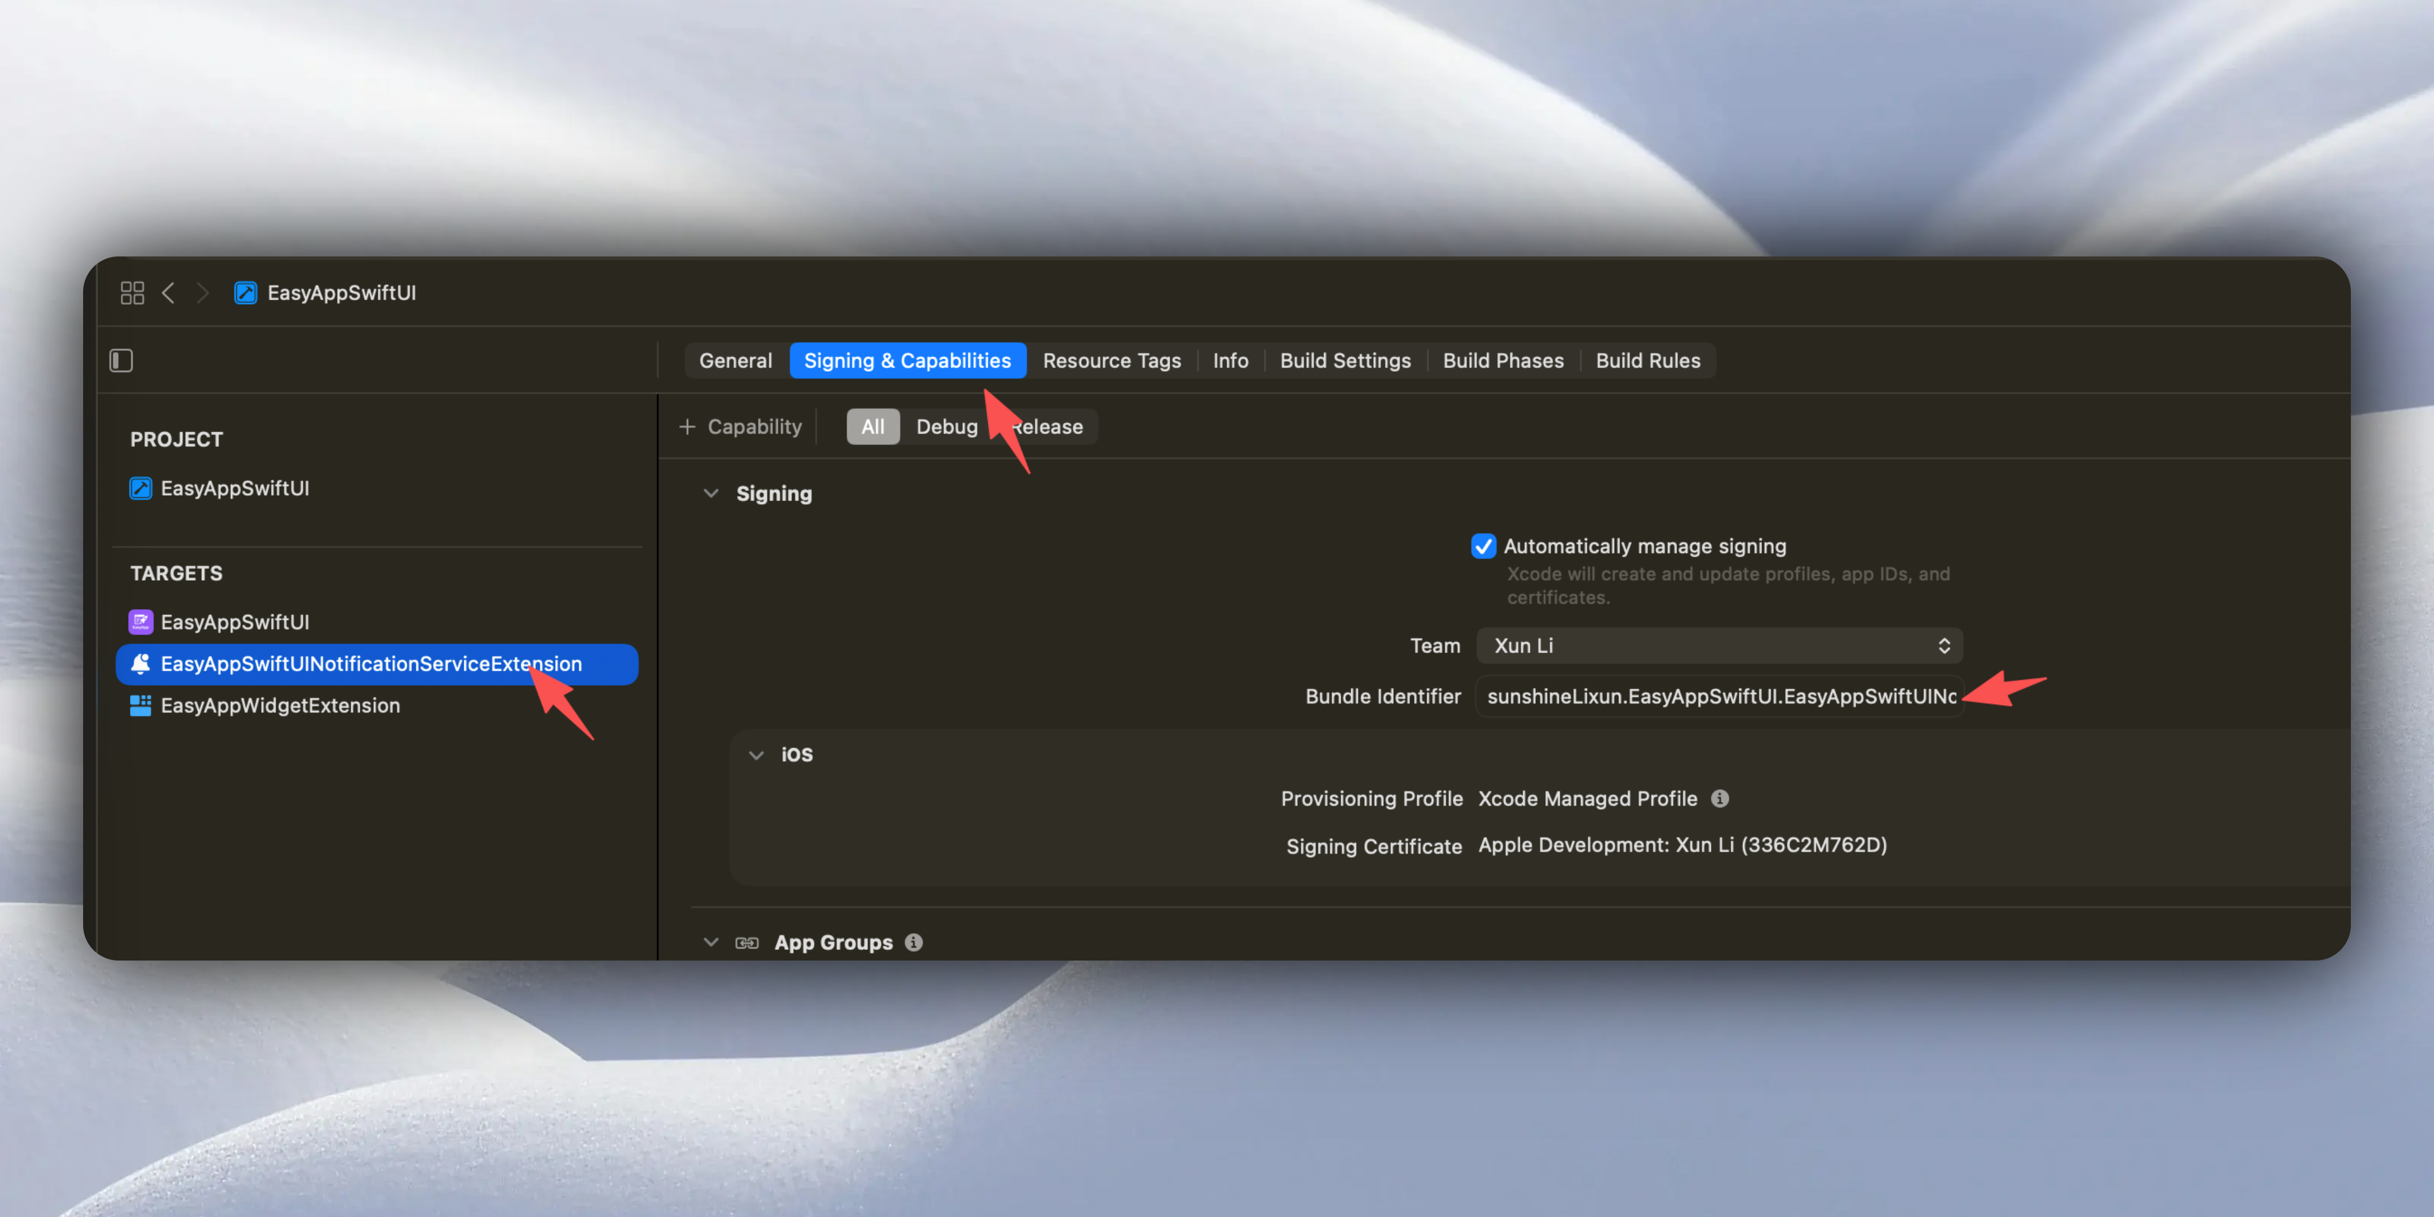Click App Groups info icon

914,942
